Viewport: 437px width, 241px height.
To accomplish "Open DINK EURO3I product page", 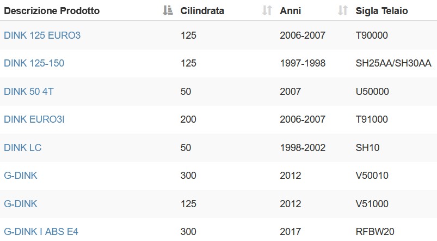I will pyautogui.click(x=34, y=119).
